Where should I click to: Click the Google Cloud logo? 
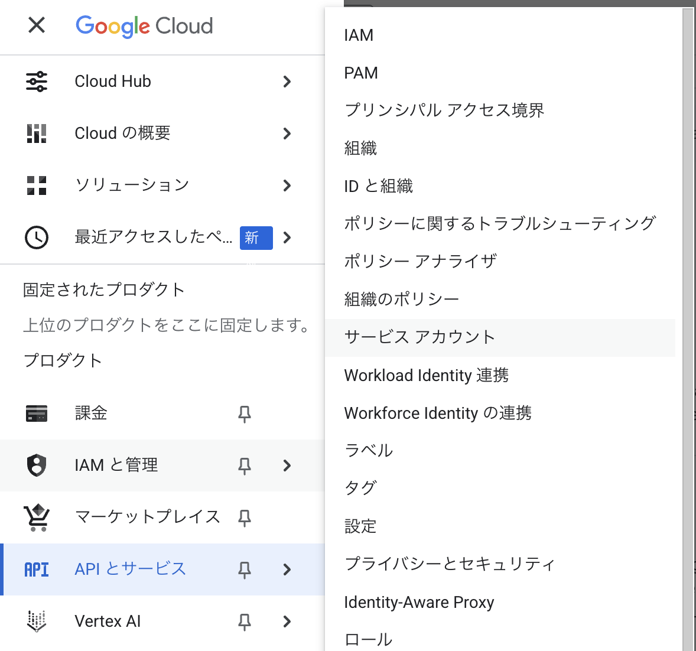click(x=144, y=26)
